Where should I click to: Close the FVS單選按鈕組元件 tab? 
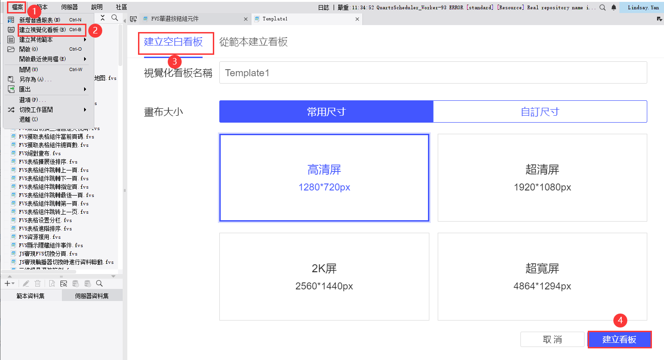pos(246,19)
